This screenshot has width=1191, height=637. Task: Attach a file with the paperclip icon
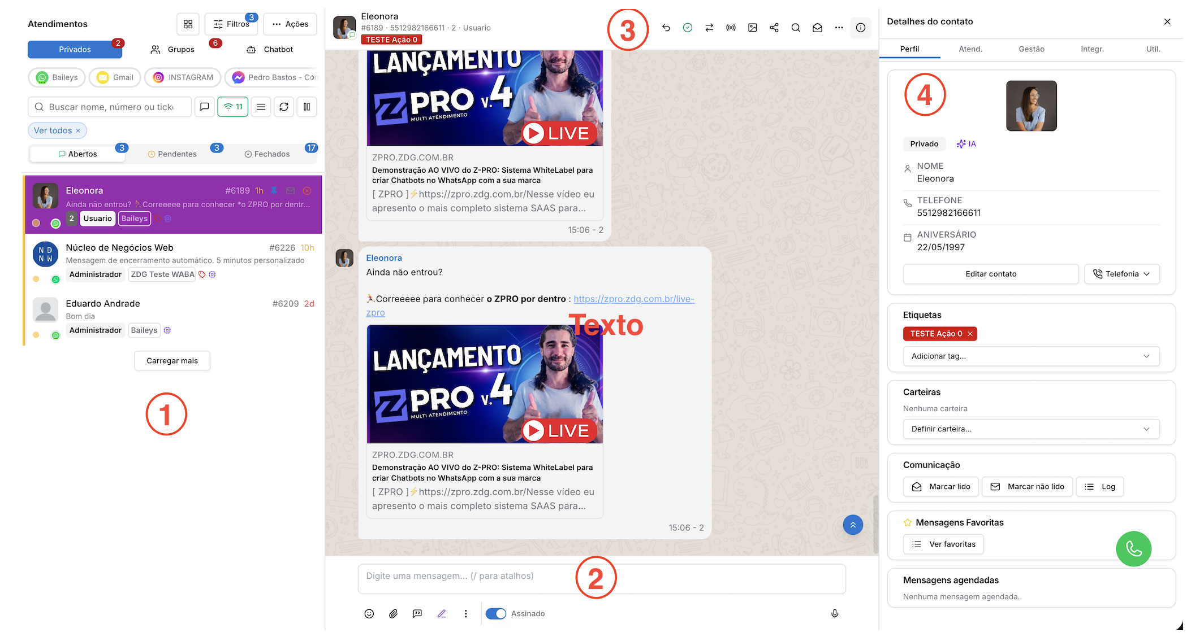[394, 614]
